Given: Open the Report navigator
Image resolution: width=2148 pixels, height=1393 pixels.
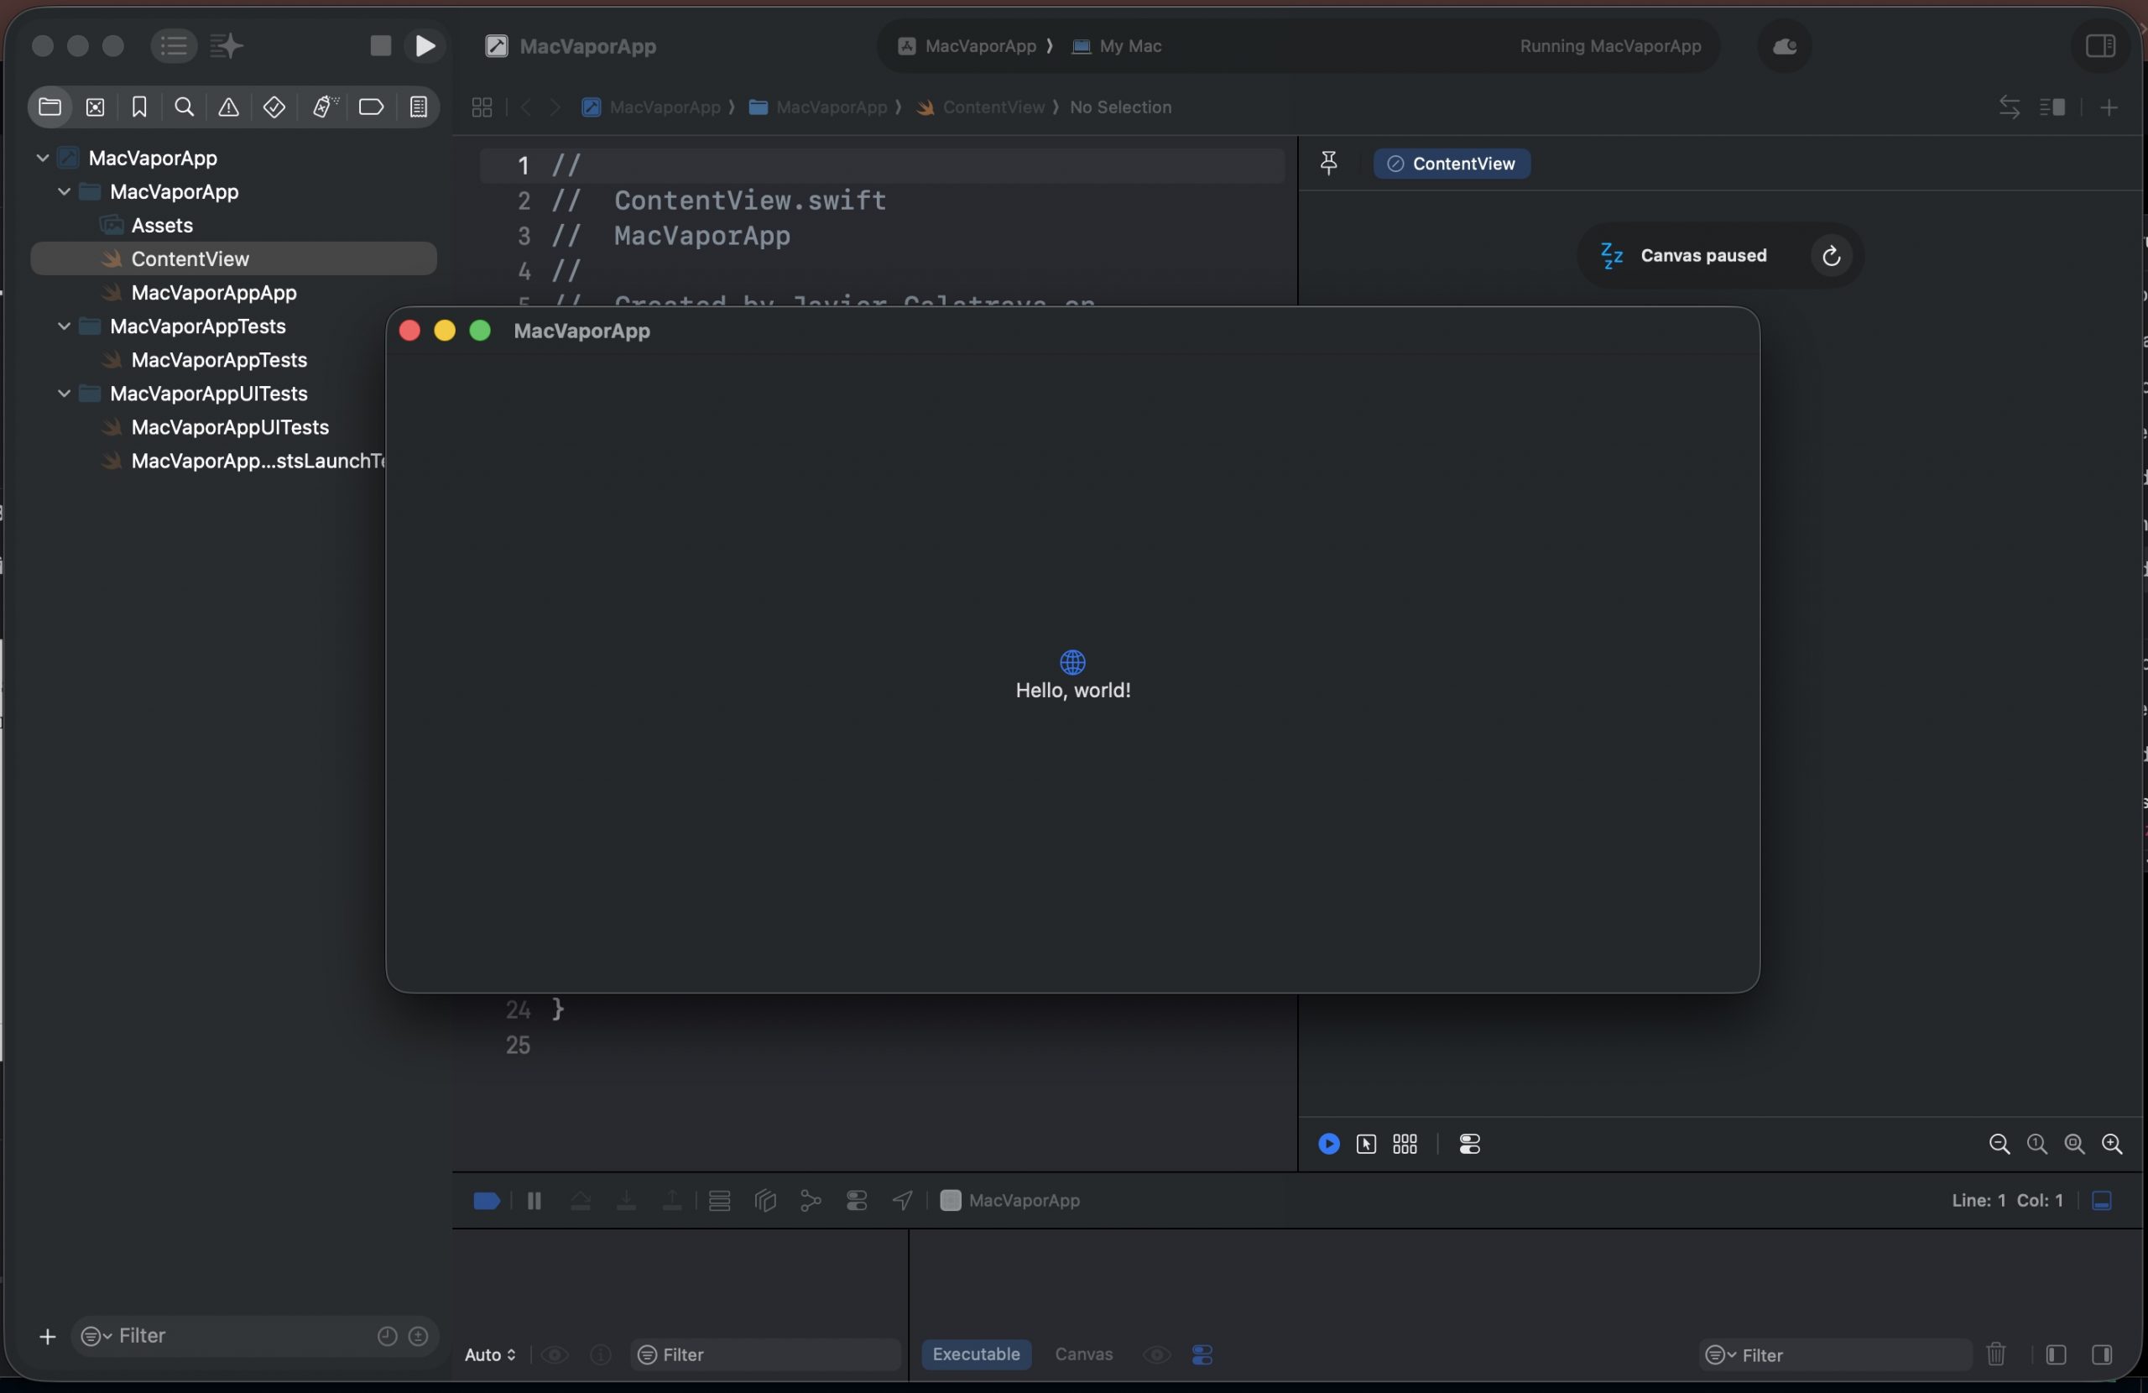Looking at the screenshot, I should point(418,107).
